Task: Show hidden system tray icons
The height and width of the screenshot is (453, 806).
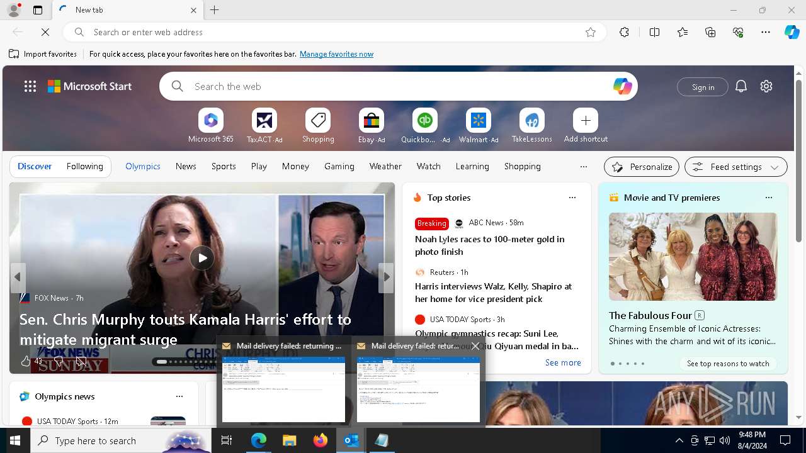Action: (x=679, y=440)
